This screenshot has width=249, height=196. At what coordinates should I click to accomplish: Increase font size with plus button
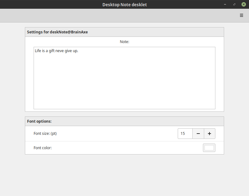coord(209,134)
